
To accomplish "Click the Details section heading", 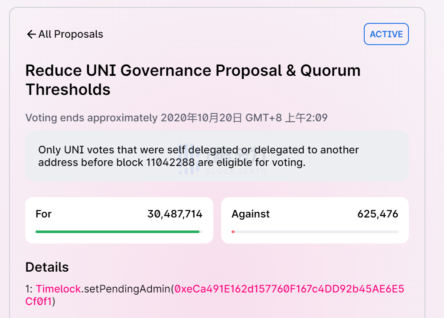I will tap(47, 267).
